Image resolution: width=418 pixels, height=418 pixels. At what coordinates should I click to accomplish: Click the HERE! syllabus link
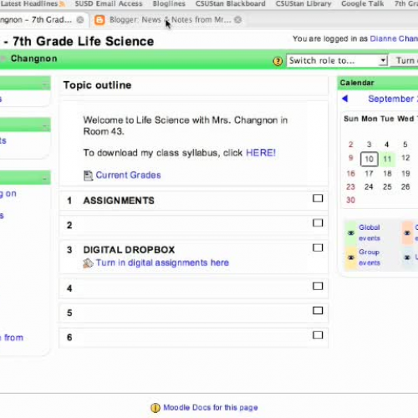click(261, 153)
